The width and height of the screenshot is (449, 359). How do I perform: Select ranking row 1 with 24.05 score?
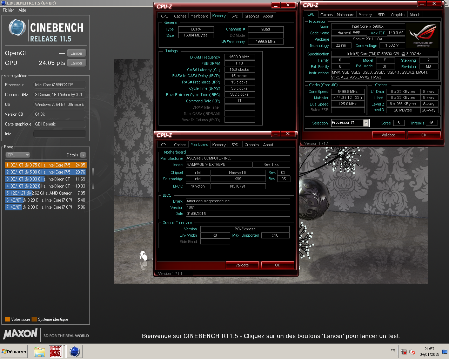pyautogui.click(x=46, y=165)
